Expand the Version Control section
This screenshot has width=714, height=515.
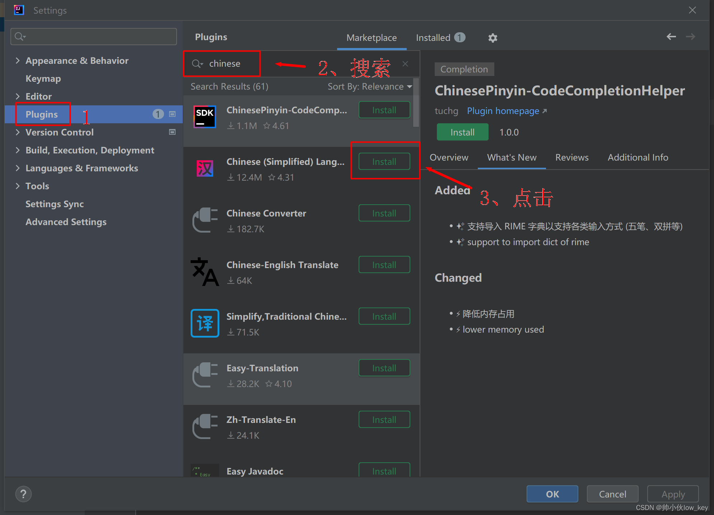pyautogui.click(x=18, y=132)
